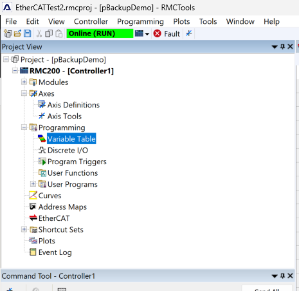
Task: Select RMC200 - [Controller1] in tree
Action: [71, 71]
